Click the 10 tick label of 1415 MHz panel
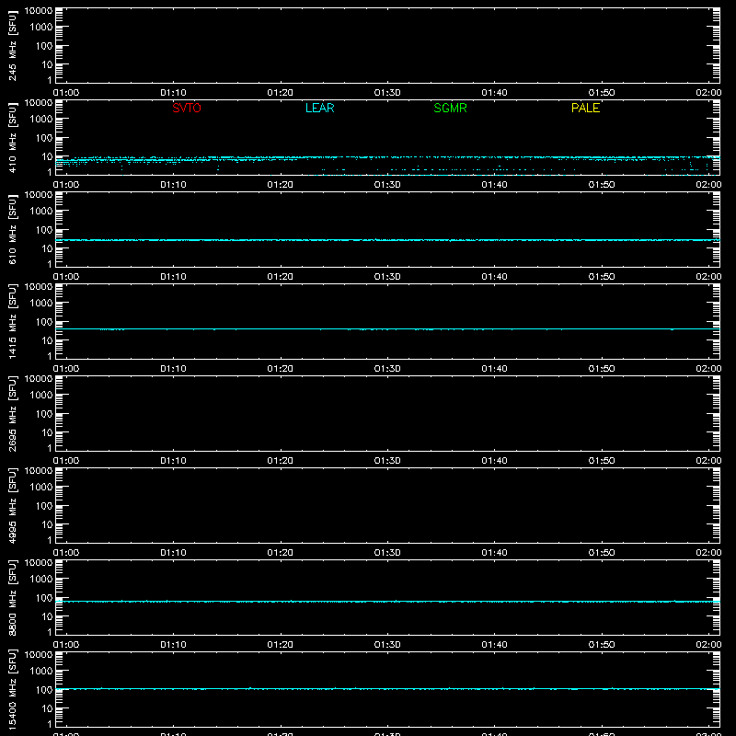Screen dimensions: 736x736 point(48,340)
